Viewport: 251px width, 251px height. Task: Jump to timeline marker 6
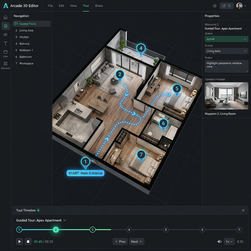(x=202, y=230)
